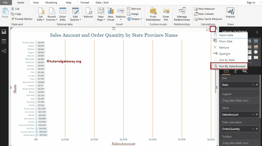Create a New Quick Measure
The image size is (262, 146).
click(208, 19)
